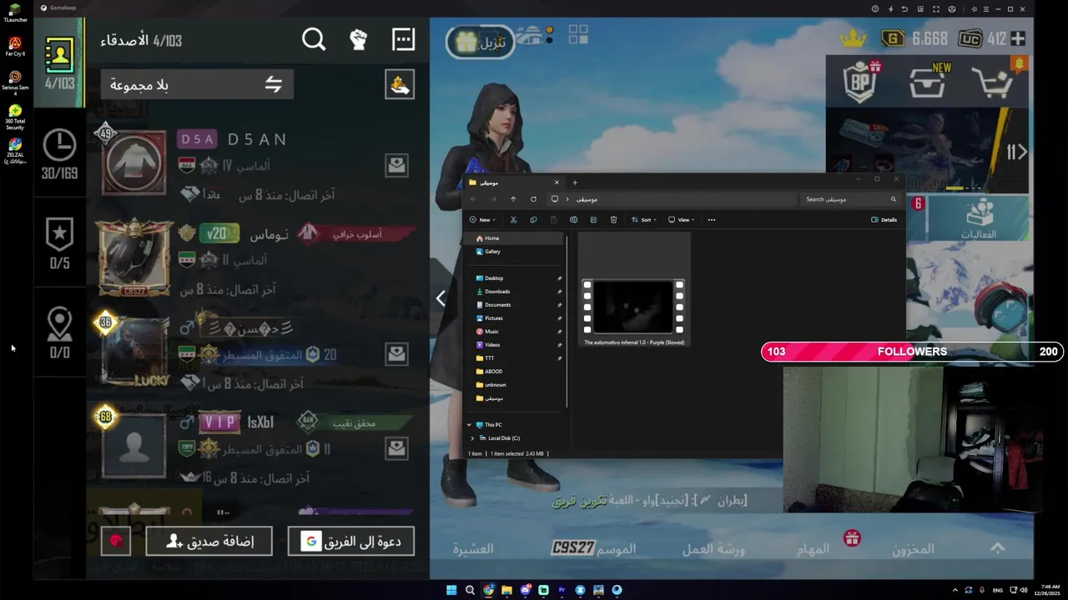
Task: Click Gameloop back arrow icon
Action: [905, 9]
